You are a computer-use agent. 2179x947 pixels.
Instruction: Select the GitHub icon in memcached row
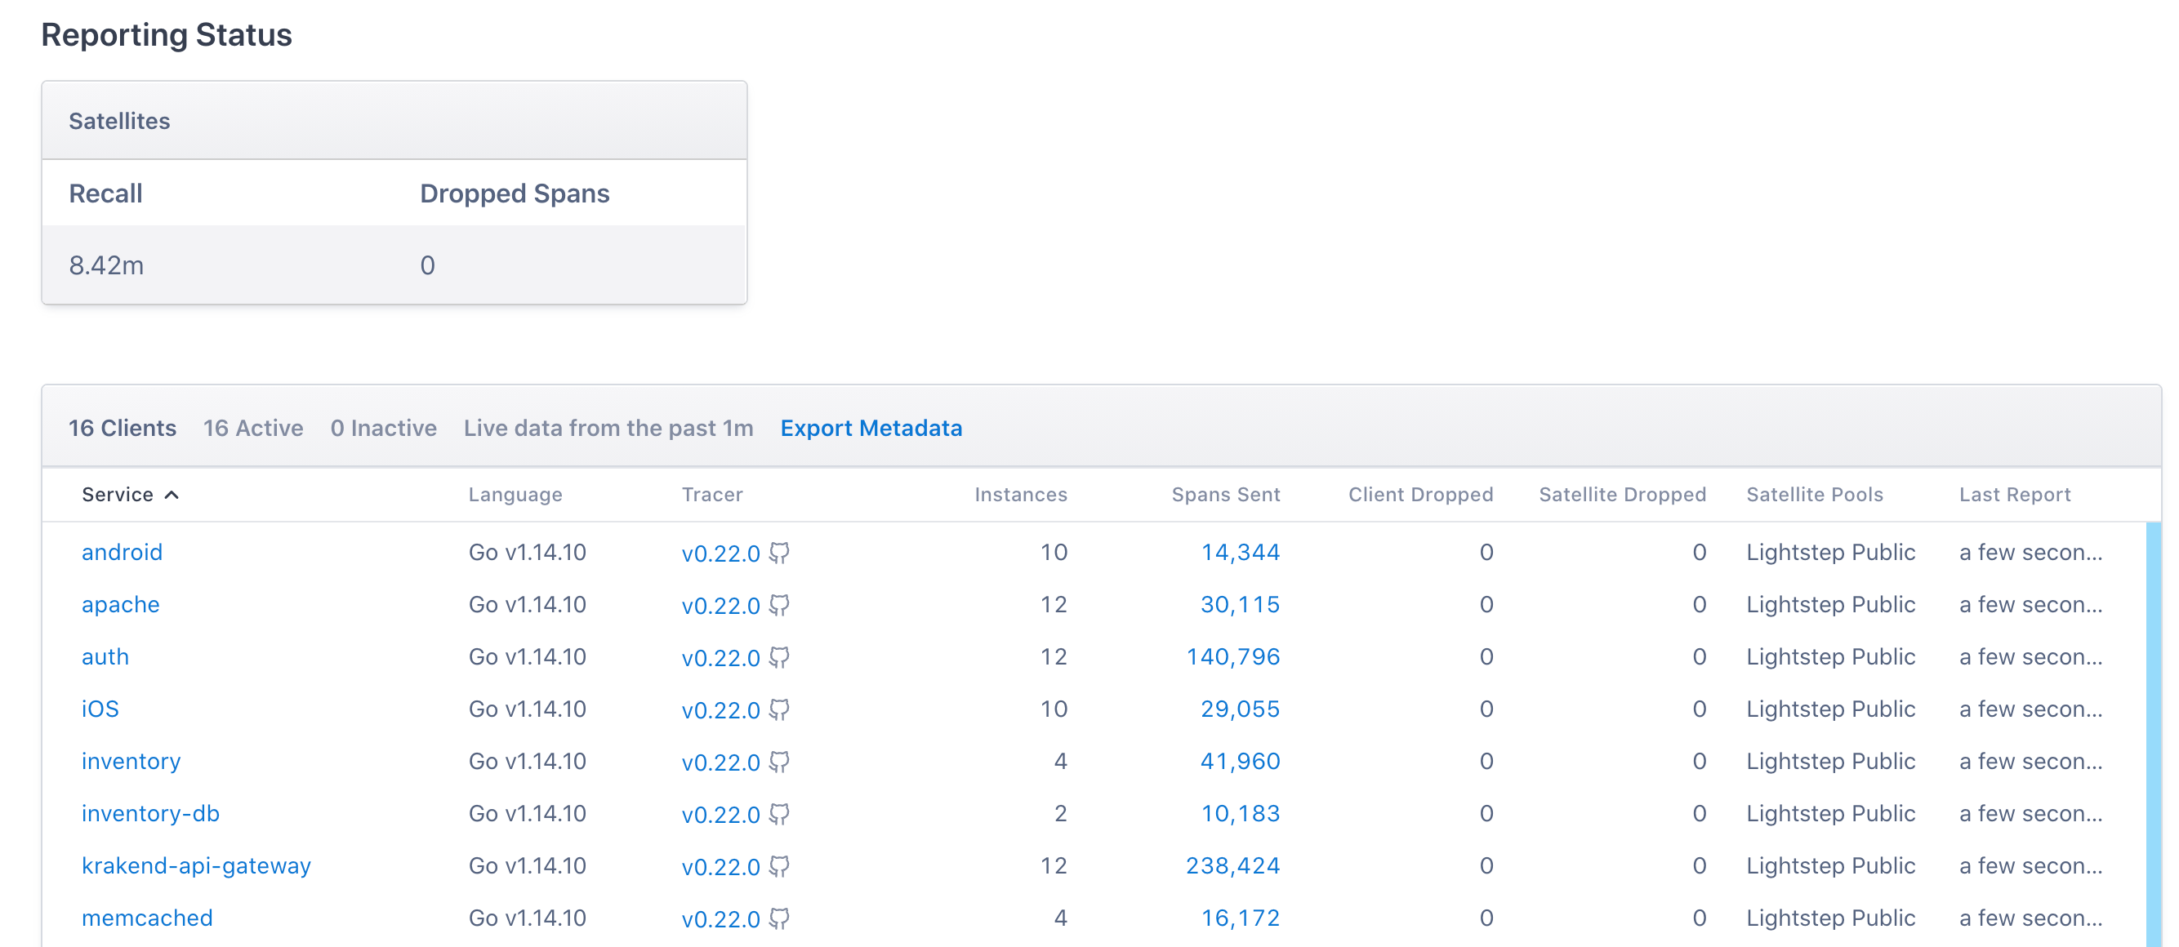[x=780, y=919]
